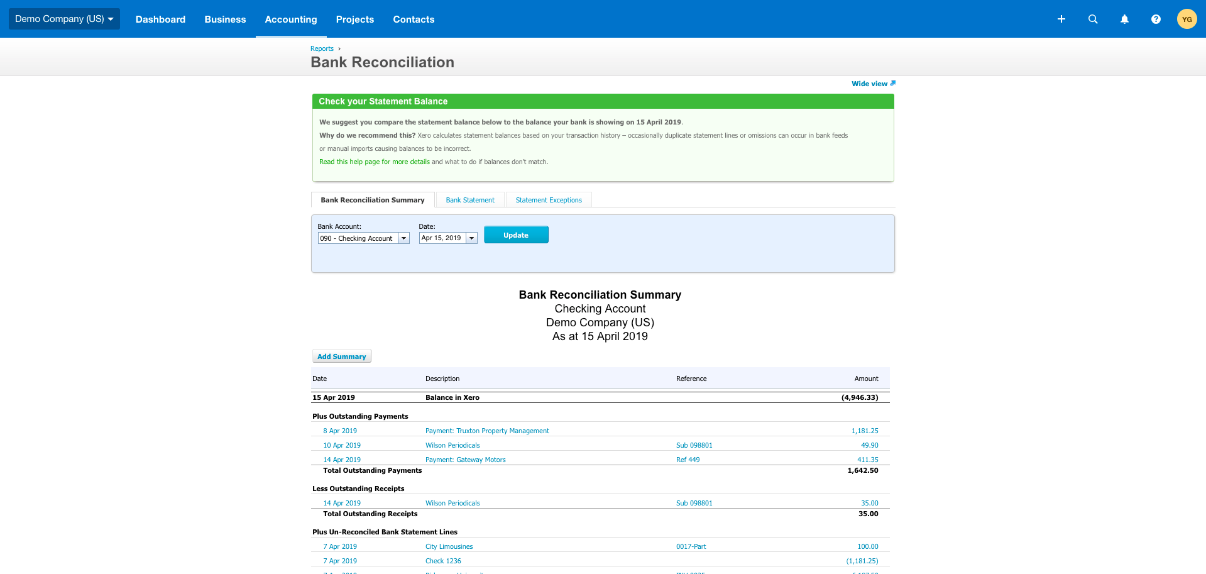This screenshot has height=574, width=1206.
Task: Open Wilson Periodicals receipt dated 14 Apr
Action: (452, 503)
